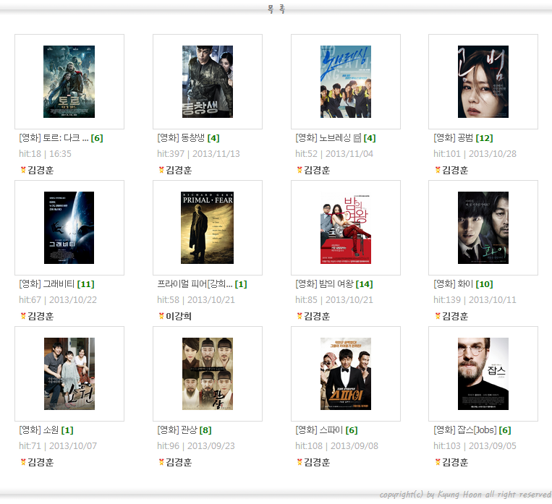This screenshot has width=552, height=504.
Task: Click the text hit:108 | 2013/09/08
Action: point(336,446)
